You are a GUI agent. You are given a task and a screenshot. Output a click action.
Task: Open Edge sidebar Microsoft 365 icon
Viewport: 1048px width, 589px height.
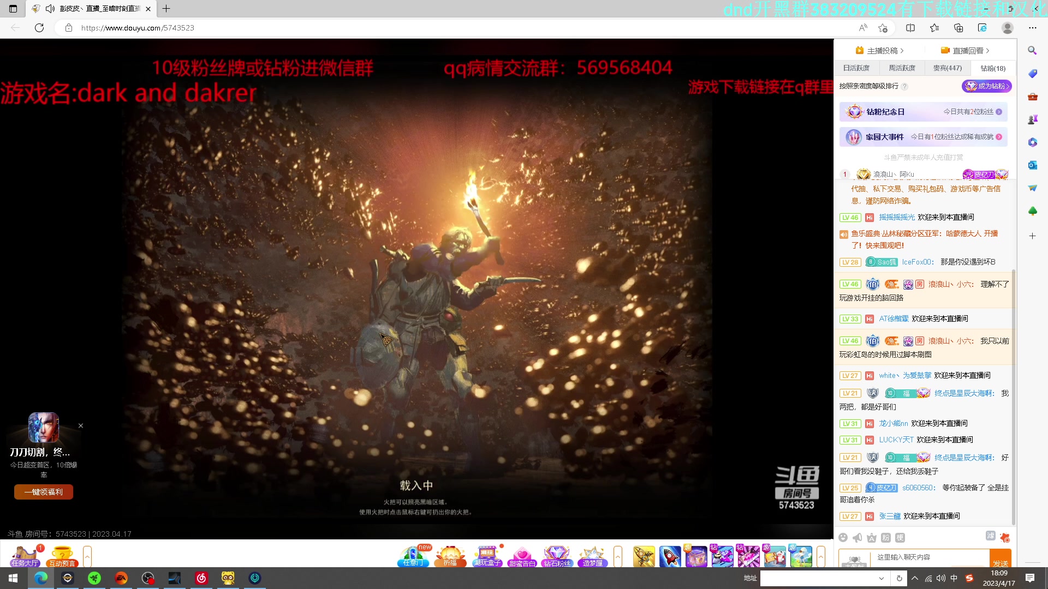pos(1032,142)
